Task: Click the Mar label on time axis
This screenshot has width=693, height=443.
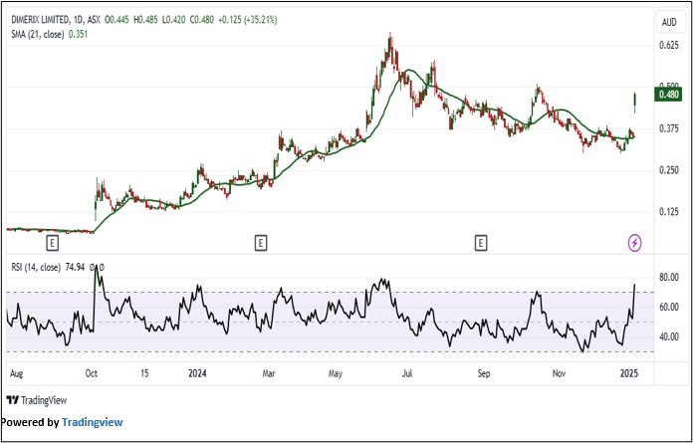Action: [x=269, y=373]
